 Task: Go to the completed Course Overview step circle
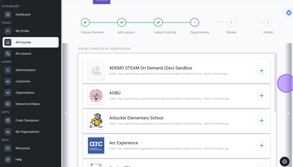[85, 22]
